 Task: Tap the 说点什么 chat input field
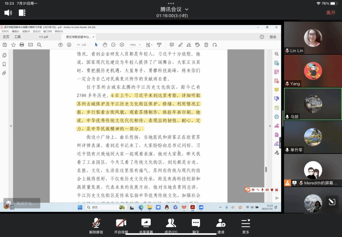(x=26, y=203)
